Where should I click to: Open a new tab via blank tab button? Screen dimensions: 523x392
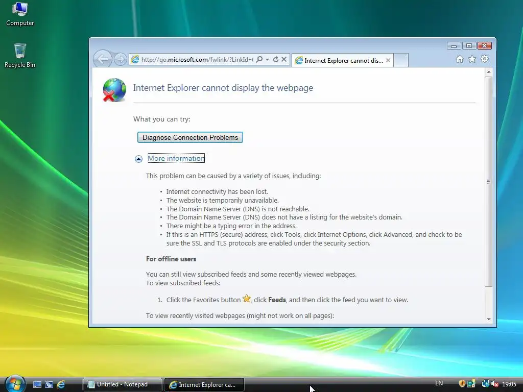401,60
